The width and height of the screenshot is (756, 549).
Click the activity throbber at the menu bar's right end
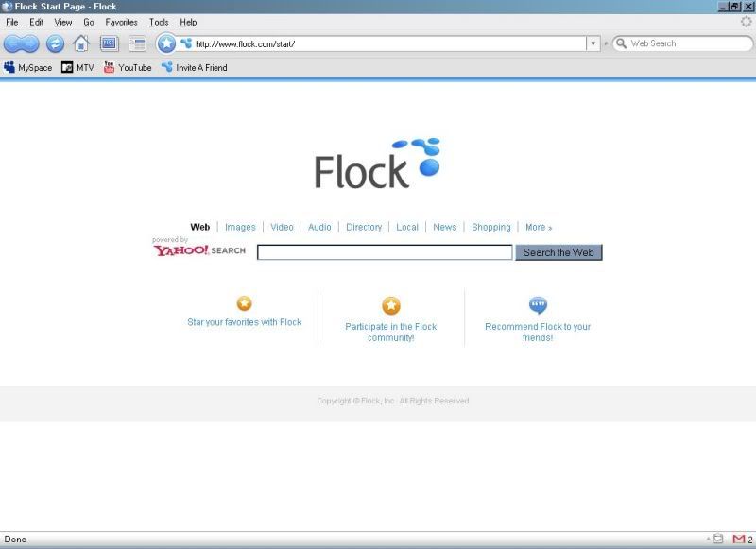746,22
